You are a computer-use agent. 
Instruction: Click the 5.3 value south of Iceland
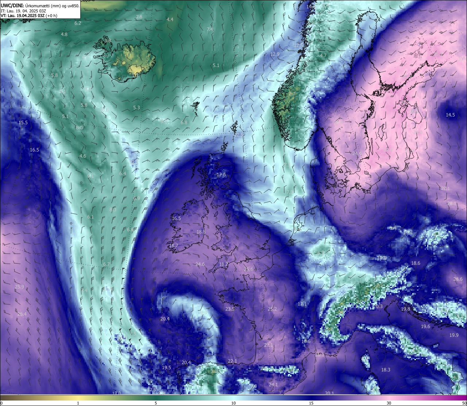(136, 108)
